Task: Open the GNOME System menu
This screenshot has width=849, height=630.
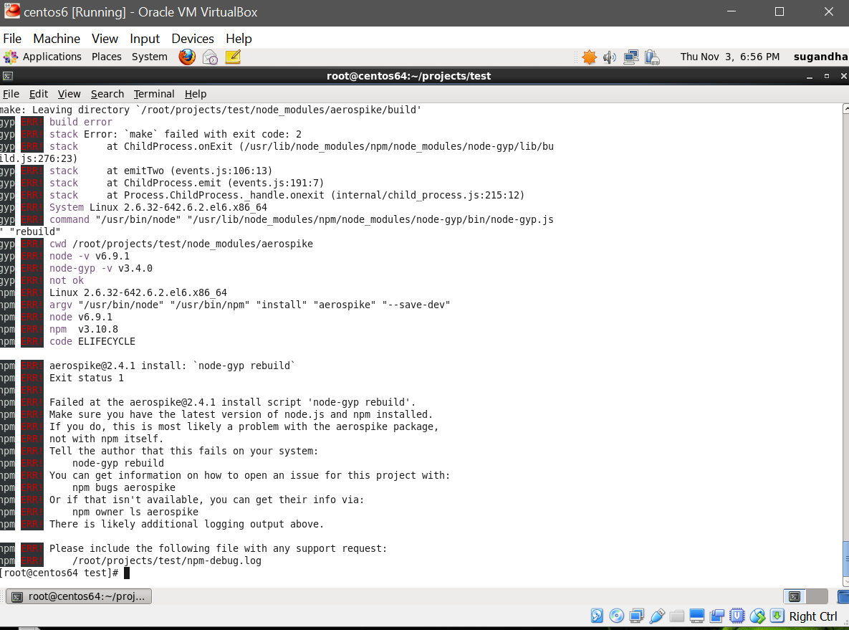Action: (150, 57)
